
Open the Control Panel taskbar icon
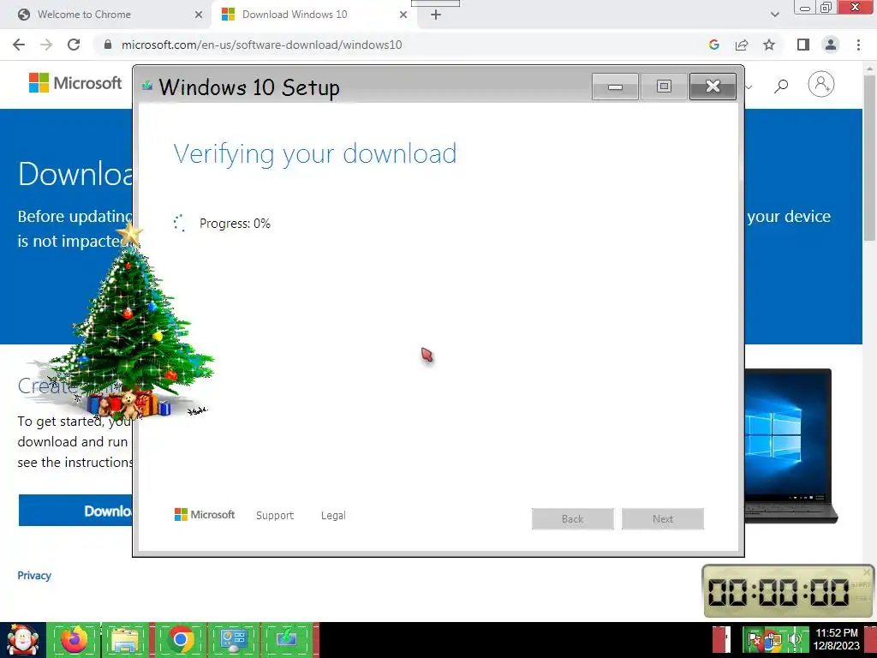click(233, 639)
